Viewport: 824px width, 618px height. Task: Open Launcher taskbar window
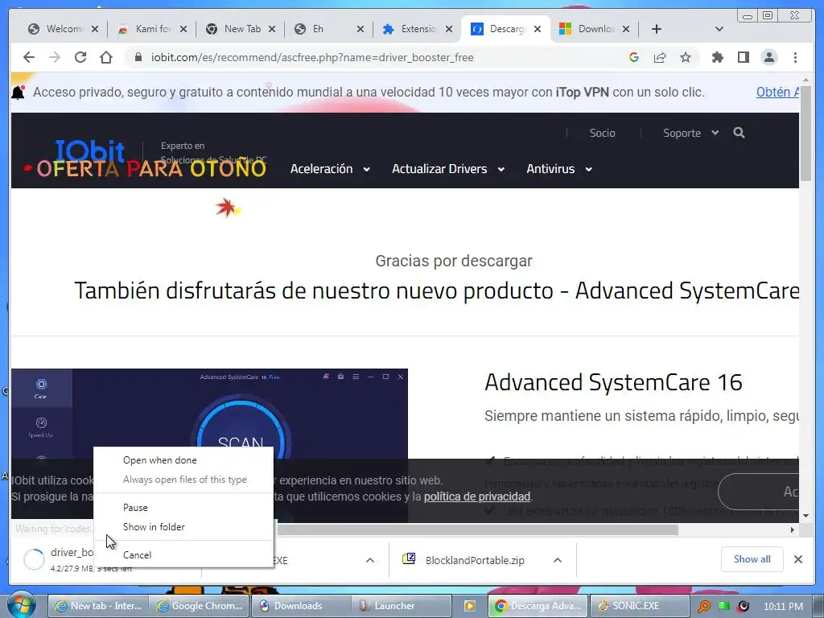(402, 606)
